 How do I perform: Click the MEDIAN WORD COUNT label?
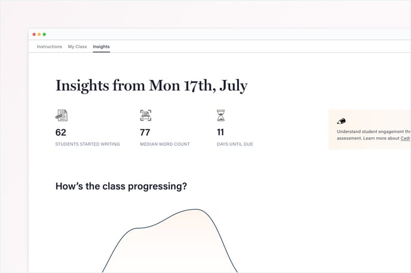(x=165, y=144)
